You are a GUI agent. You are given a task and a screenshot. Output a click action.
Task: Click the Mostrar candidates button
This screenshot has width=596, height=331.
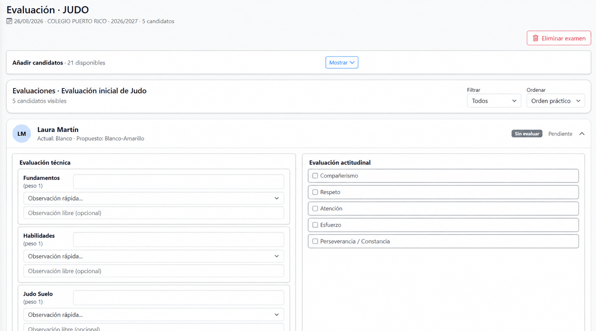(x=342, y=63)
